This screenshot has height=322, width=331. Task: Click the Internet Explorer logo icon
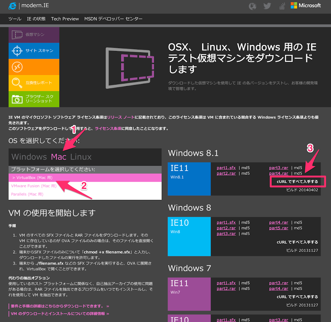(12, 6)
